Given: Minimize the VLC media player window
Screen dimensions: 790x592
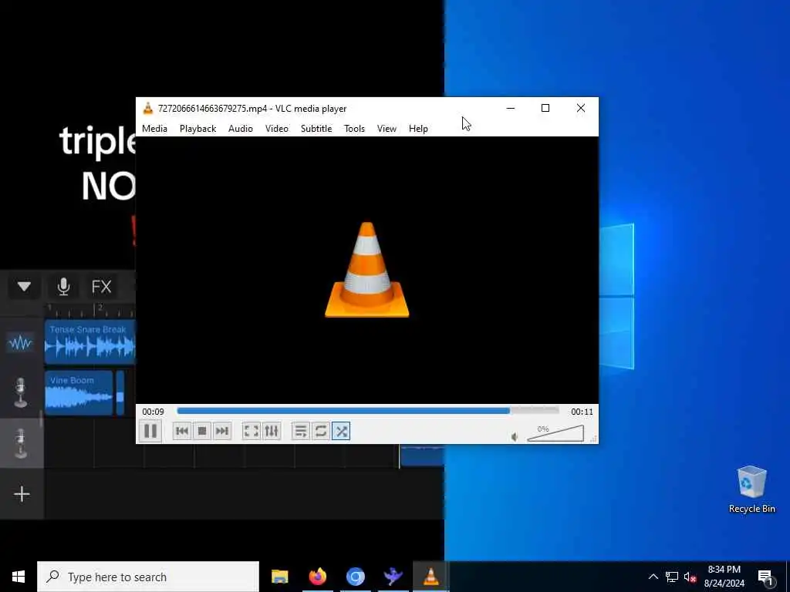Looking at the screenshot, I should tap(511, 108).
